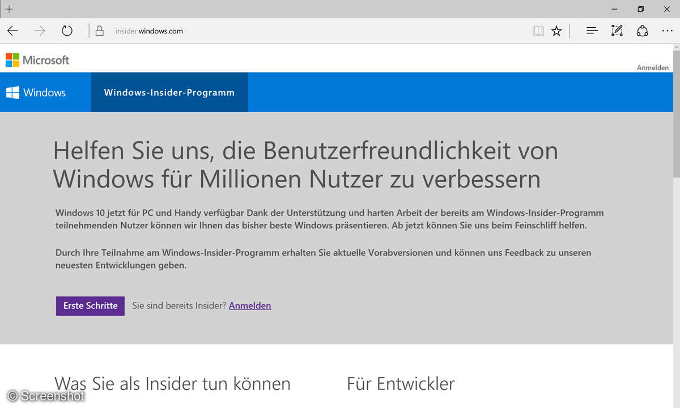Viewport: 680px width, 408px height.
Task: Click the Microsoft logo
Action: [x=37, y=60]
